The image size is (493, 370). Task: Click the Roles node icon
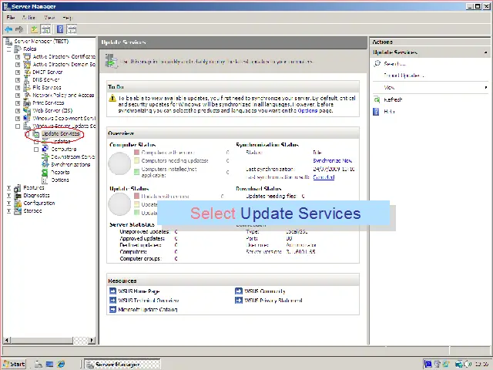pos(18,49)
